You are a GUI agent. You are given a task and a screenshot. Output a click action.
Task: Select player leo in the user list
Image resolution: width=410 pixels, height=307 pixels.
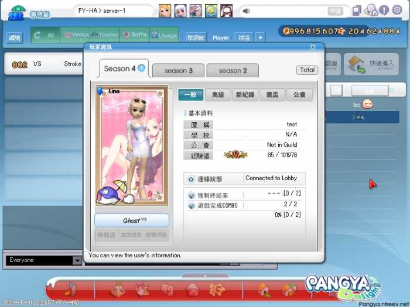[362, 105]
